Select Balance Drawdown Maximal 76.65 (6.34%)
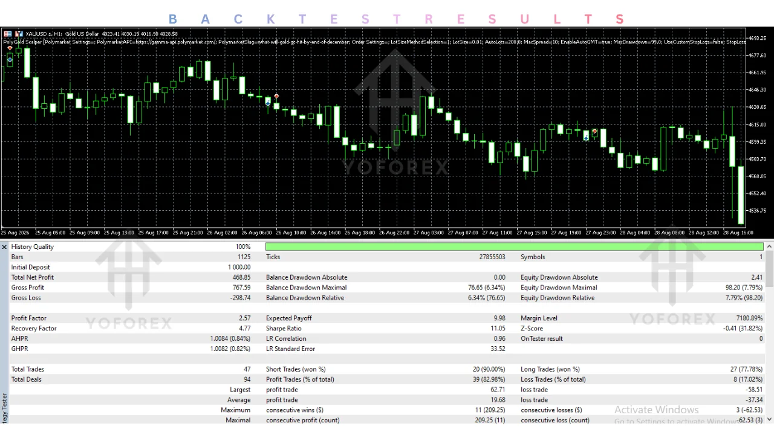 click(487, 288)
